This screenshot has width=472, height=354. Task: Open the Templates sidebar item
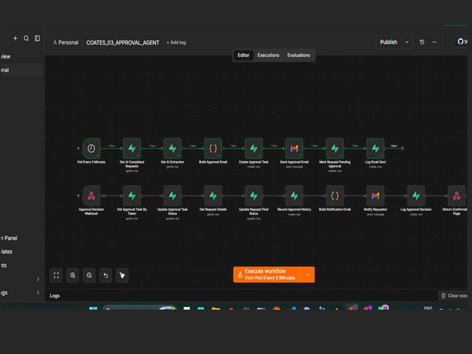pos(6,252)
